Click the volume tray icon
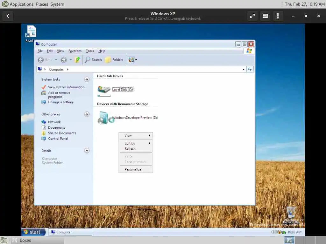 click(273, 232)
